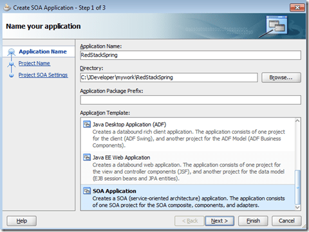This screenshot has height=232, width=309.
Task: Click the Application Name step node icon
Action: tap(12, 51)
